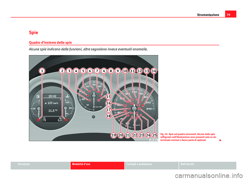Click the tyre pressure warning light
This screenshot has height=180, width=247.
point(140,102)
